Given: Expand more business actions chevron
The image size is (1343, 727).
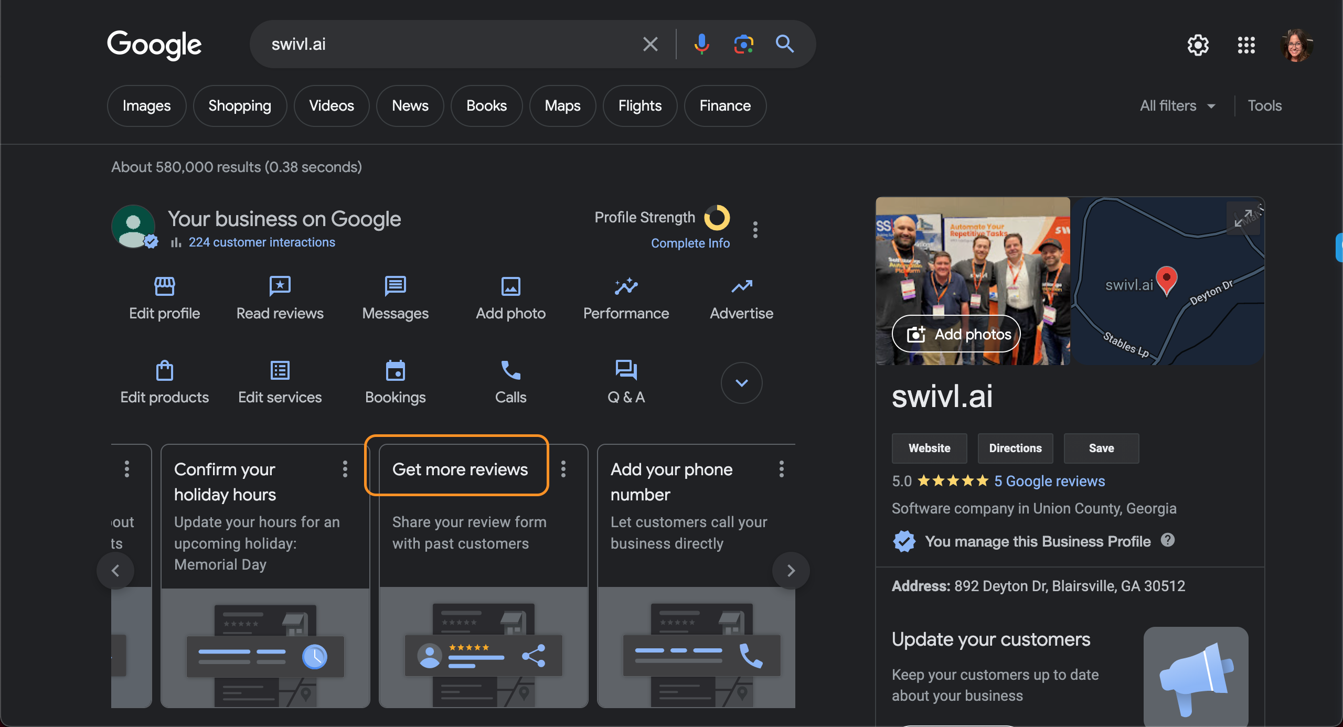Looking at the screenshot, I should 741,383.
